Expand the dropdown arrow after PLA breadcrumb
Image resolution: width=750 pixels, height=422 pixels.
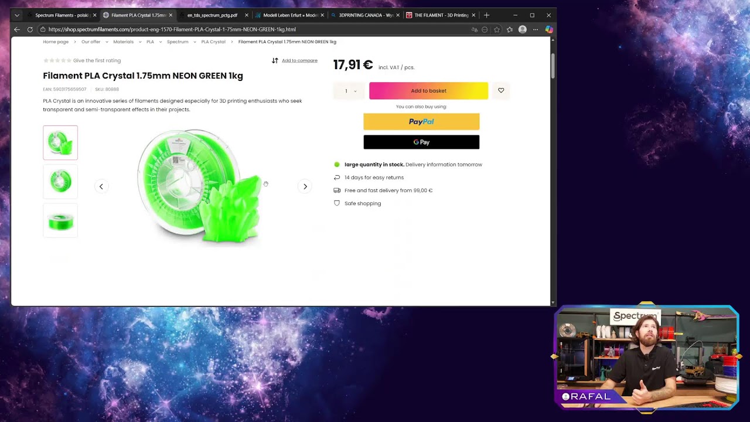[x=161, y=42]
